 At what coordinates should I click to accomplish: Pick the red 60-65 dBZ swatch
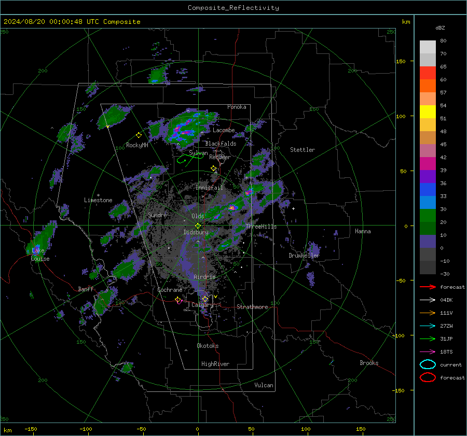[x=428, y=73]
